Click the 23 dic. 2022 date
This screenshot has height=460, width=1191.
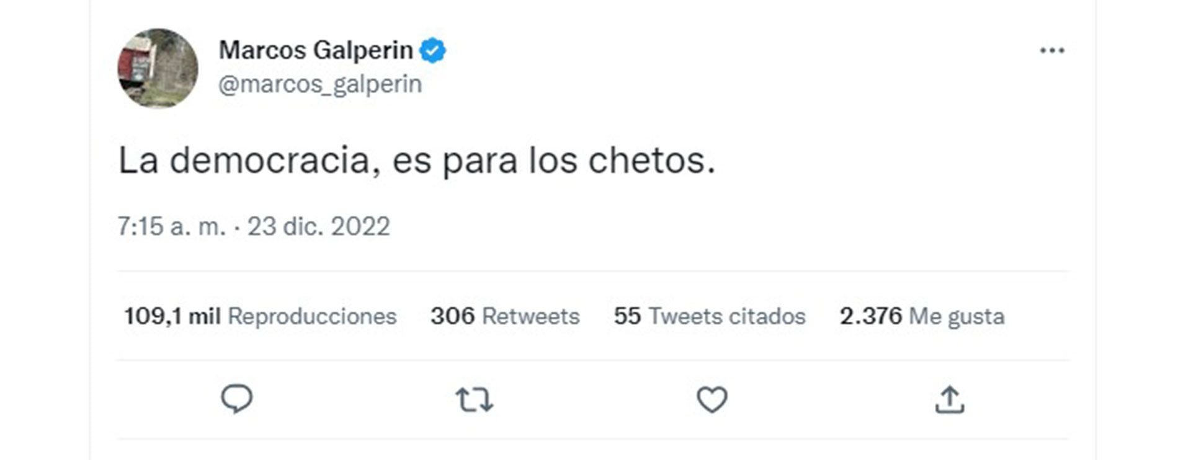pyautogui.click(x=319, y=227)
